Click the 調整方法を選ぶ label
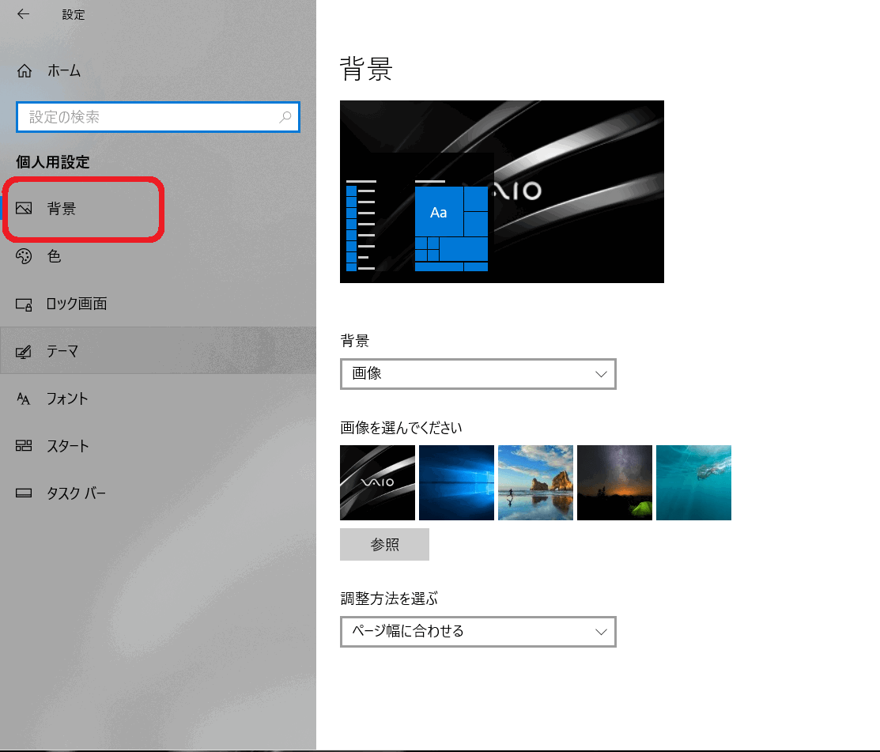The image size is (880, 752). pyautogui.click(x=389, y=599)
